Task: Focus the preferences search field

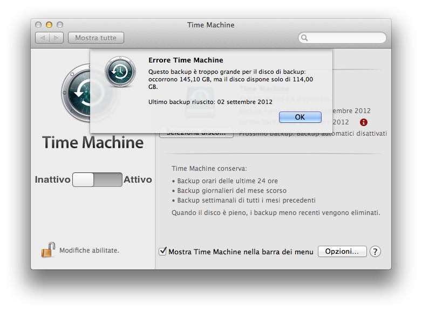Action: click(x=345, y=38)
